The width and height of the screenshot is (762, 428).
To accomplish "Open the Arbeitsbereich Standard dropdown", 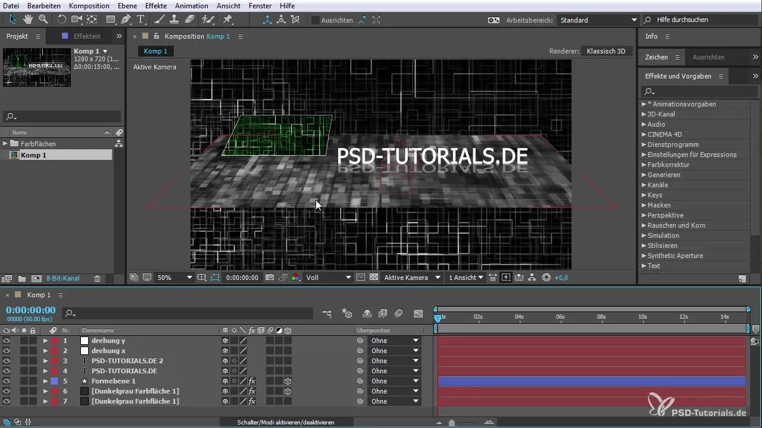I will (598, 20).
